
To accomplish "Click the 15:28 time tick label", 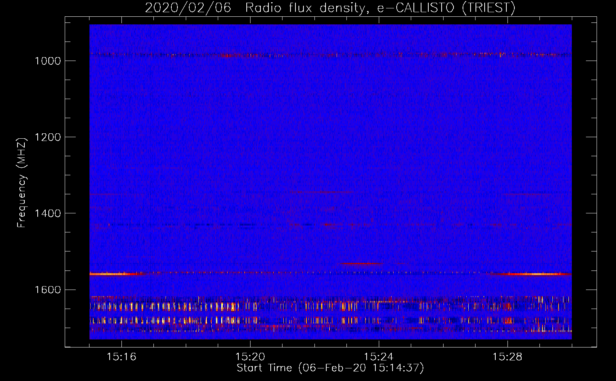I will 507,357.
